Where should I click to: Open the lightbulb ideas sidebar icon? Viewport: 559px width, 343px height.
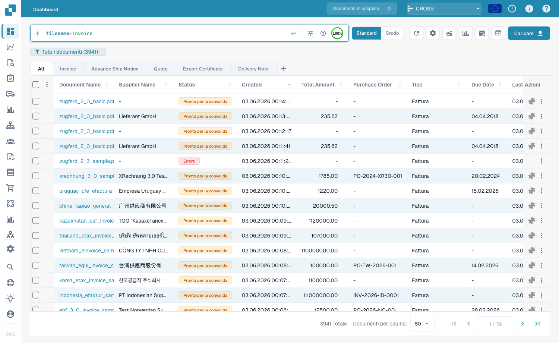(10, 298)
